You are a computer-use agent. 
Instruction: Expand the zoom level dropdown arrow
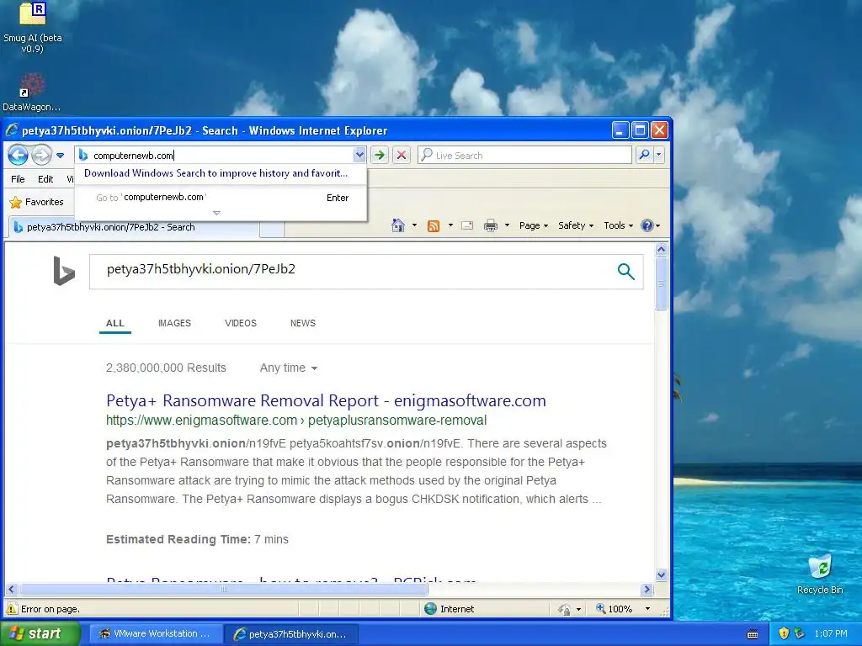pos(647,609)
